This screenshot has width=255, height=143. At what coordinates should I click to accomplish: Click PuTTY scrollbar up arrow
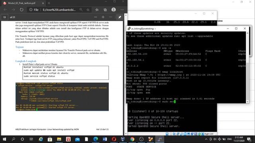[247, 33]
